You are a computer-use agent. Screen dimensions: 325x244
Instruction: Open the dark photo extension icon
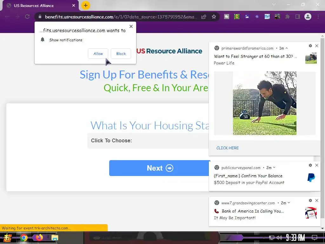click(277, 17)
